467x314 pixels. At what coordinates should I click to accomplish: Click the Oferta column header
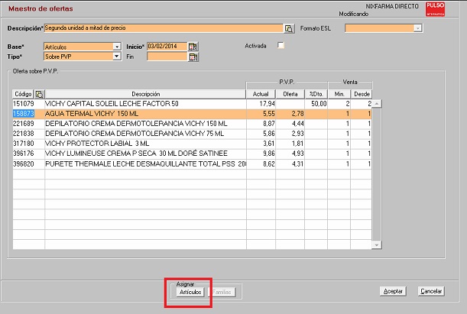[290, 94]
